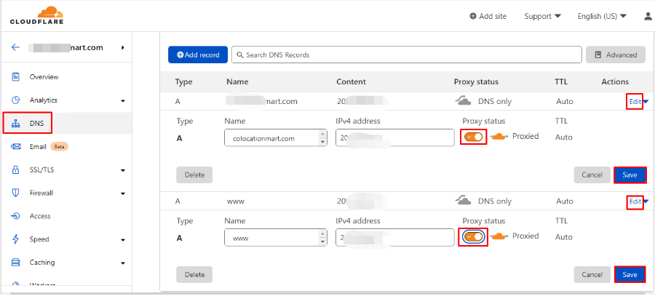Open the Email Beta sidebar item
Image resolution: width=655 pixels, height=296 pixels.
pyautogui.click(x=39, y=147)
